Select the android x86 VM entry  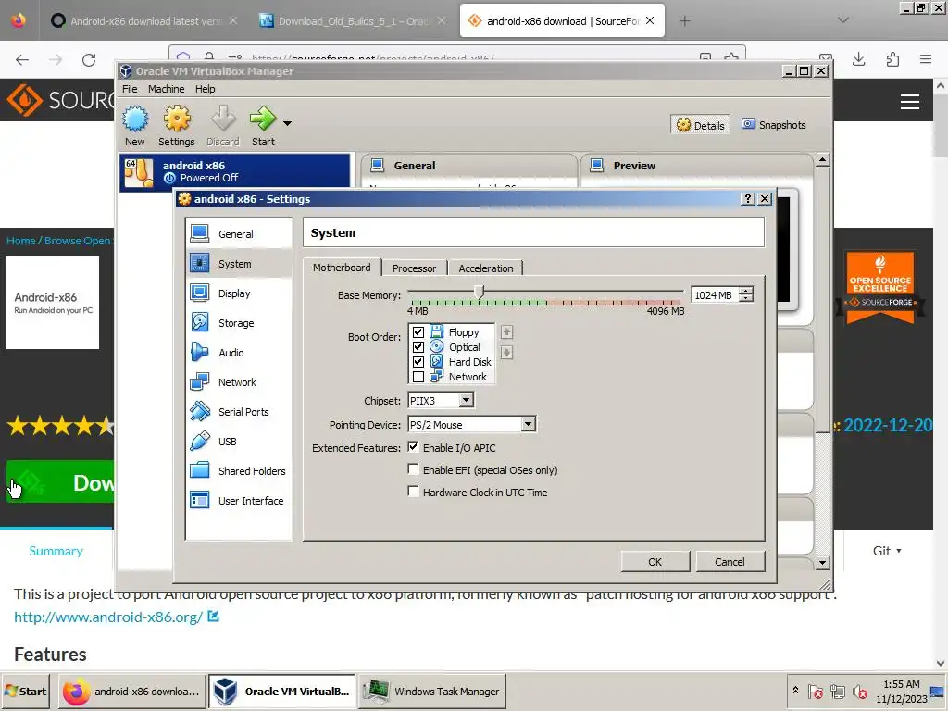(234, 171)
